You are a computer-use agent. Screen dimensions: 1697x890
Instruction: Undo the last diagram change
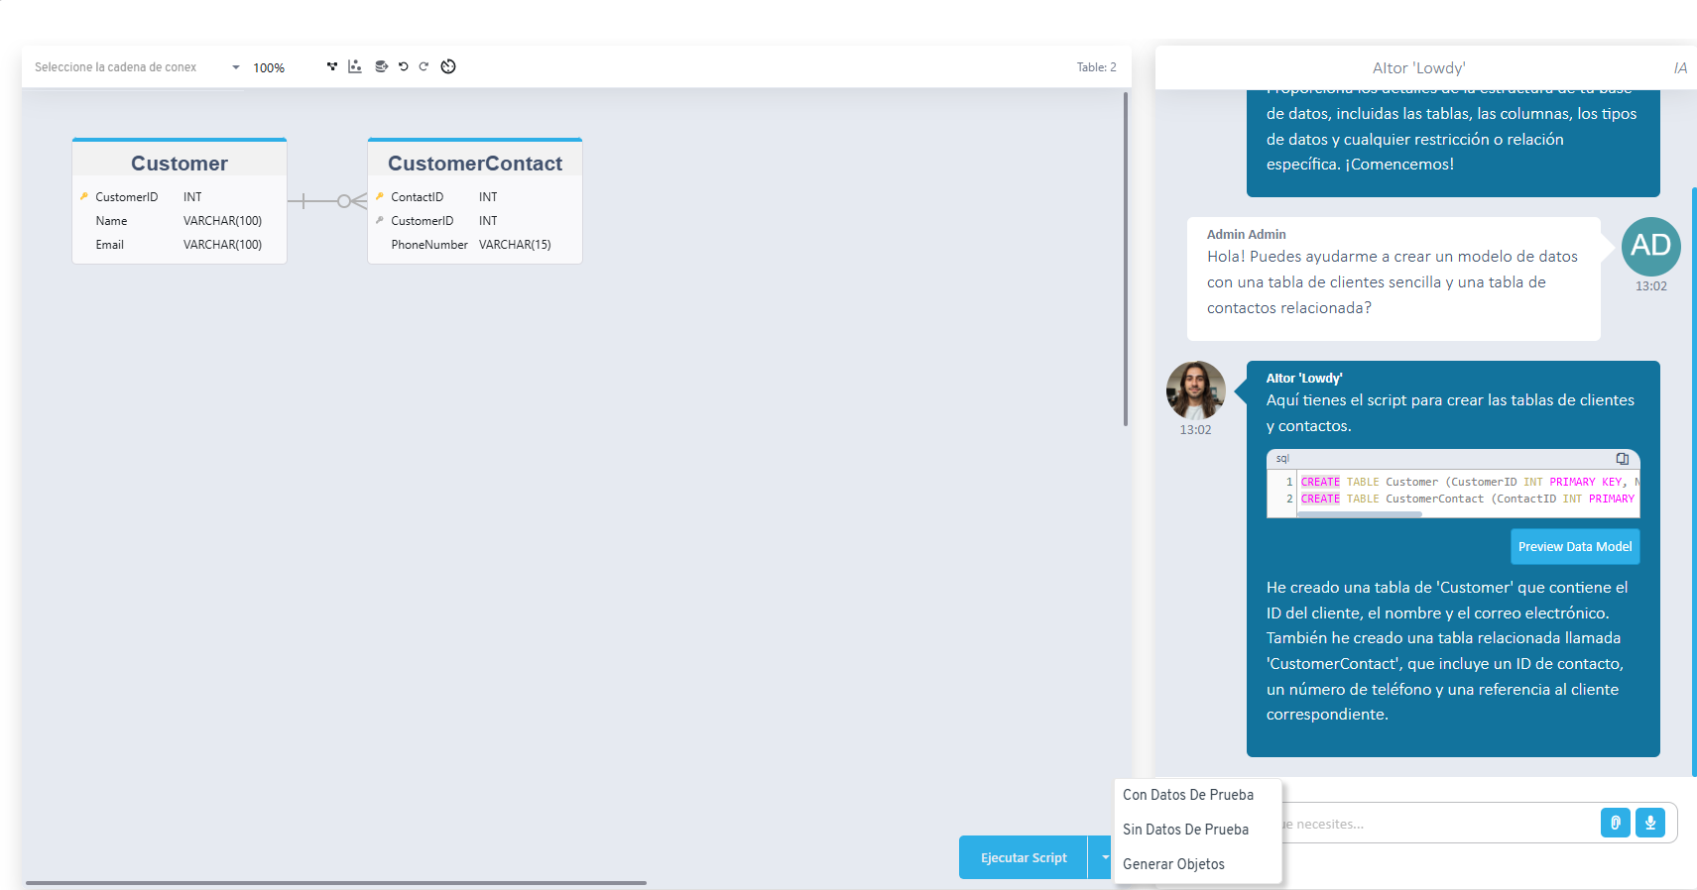(x=404, y=66)
